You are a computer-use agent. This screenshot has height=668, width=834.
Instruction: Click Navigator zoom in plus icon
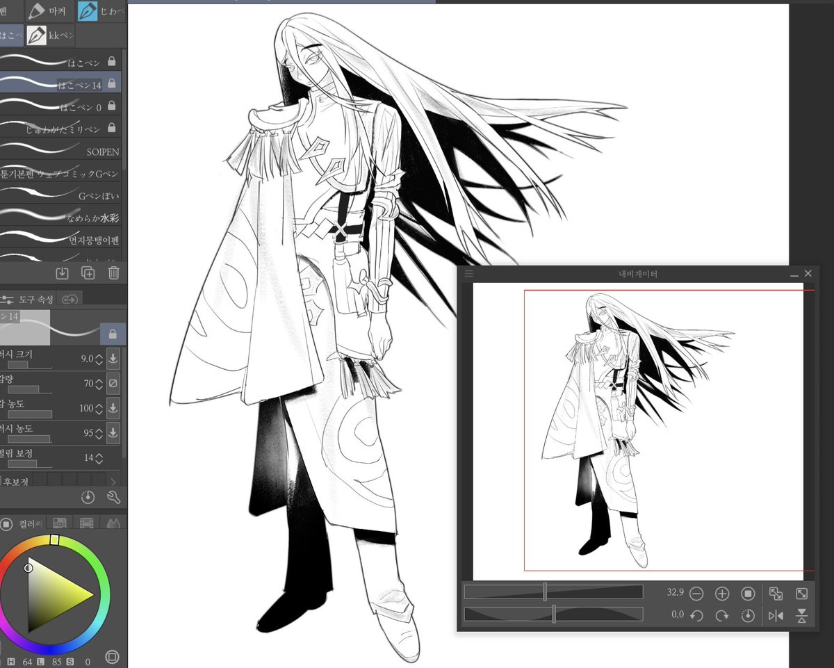tap(722, 594)
